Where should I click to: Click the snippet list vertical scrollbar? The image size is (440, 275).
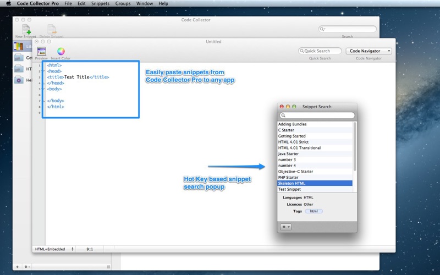(x=355, y=146)
